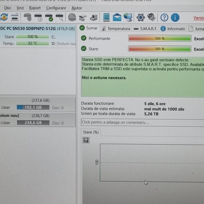Click the left panel Stare 100 % bar
This screenshot has width=204, height=204.
[33, 36]
